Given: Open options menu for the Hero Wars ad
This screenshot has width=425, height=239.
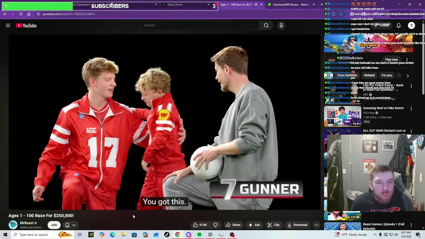Looking at the screenshot, I should click(407, 60).
